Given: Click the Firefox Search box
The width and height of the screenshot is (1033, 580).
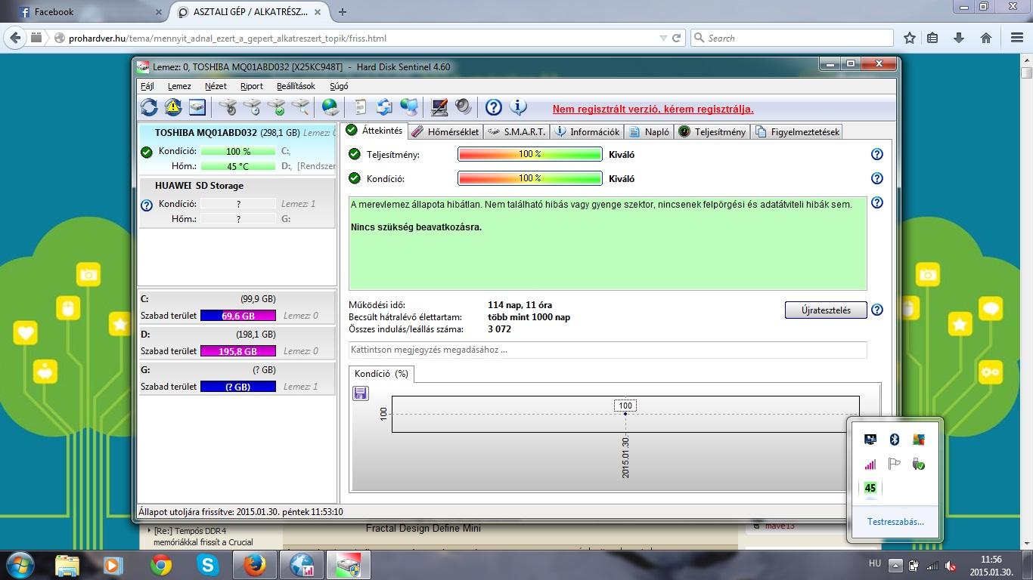Looking at the screenshot, I should (x=791, y=38).
